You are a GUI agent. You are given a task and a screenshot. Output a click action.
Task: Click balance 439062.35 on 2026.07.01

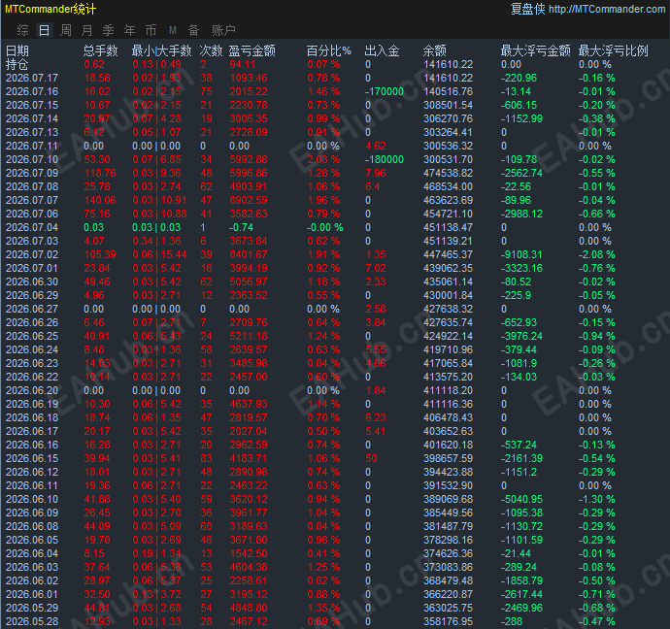pos(449,268)
